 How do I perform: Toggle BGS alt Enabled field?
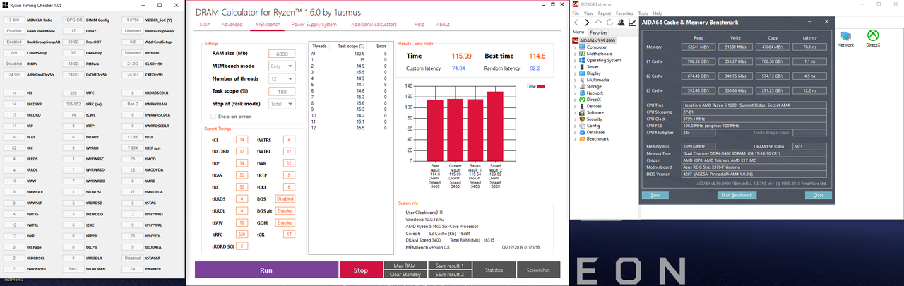pyautogui.click(x=285, y=210)
